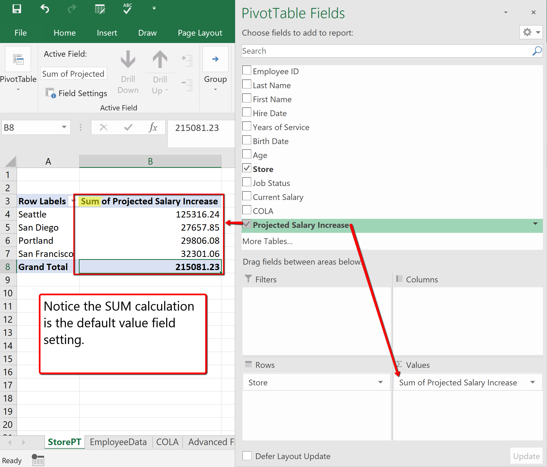Check the Hire Date field checkbox

coord(247,112)
